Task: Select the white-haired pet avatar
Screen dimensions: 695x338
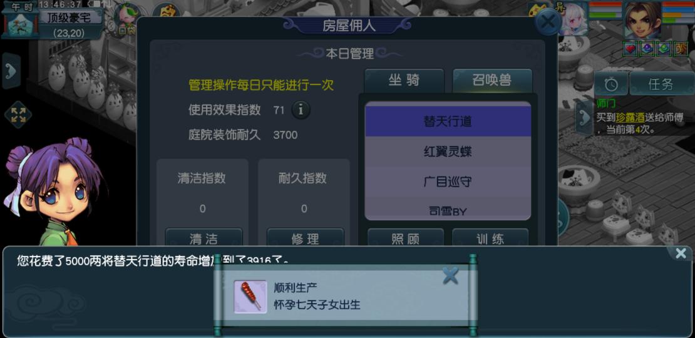Action: tap(573, 19)
